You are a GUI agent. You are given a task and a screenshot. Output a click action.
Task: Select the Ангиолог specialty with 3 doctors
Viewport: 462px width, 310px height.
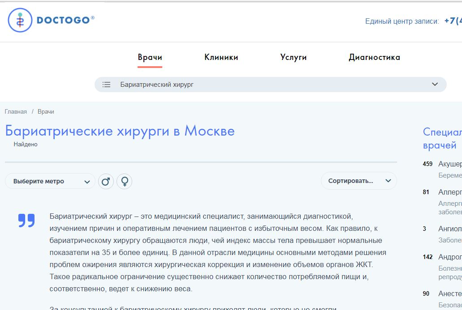coord(449,229)
